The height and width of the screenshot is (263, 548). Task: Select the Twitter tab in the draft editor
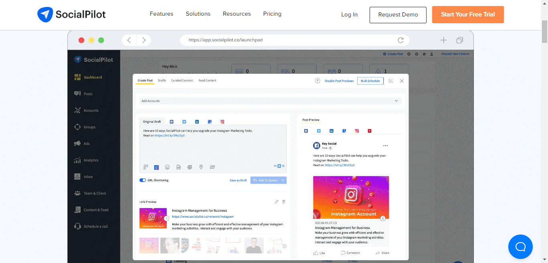coord(184,121)
